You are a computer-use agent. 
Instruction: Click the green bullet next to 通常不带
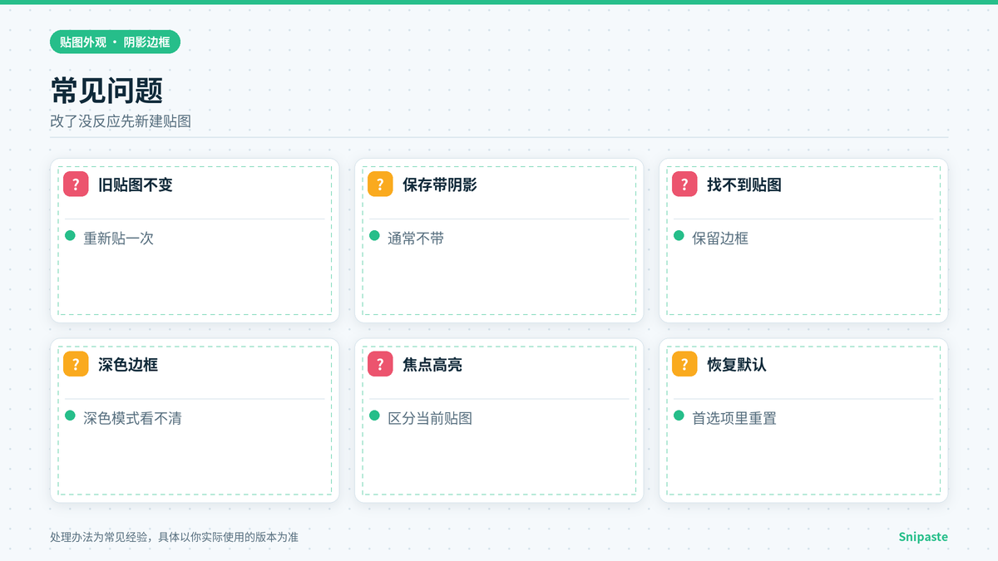click(375, 236)
